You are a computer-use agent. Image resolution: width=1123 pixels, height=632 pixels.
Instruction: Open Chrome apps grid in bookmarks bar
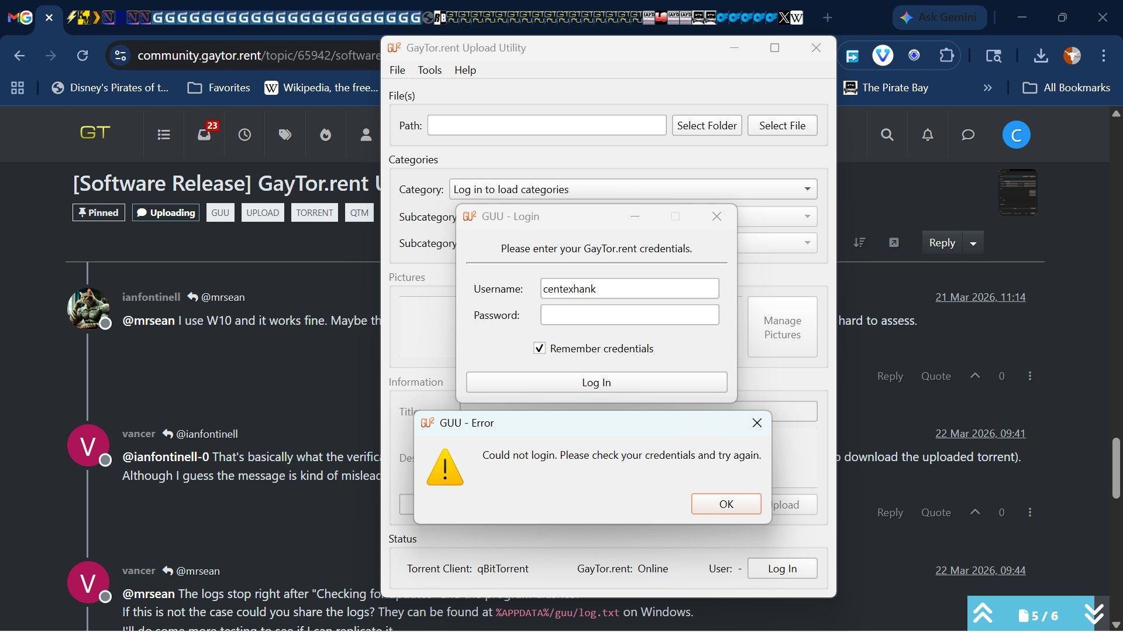click(x=18, y=88)
